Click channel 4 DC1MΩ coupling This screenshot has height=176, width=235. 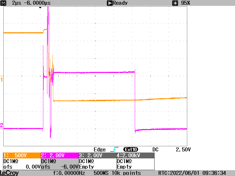(x=124, y=161)
